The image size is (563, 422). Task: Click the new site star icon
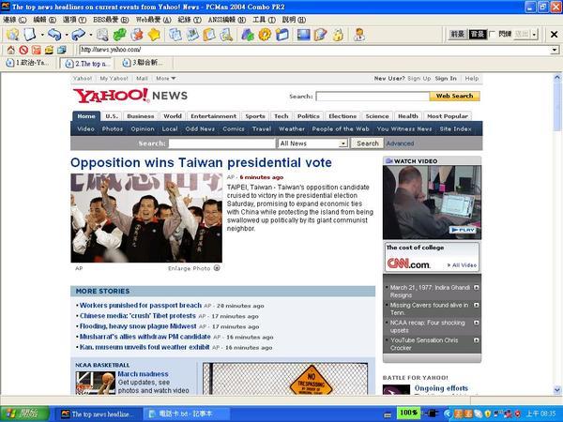(x=12, y=35)
